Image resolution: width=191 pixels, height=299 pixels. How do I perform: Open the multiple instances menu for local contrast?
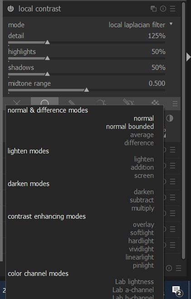(x=153, y=9)
